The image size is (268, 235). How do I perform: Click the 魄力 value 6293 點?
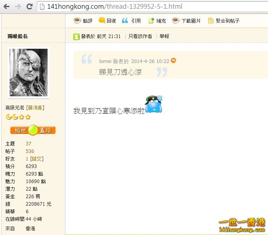[x=34, y=174]
